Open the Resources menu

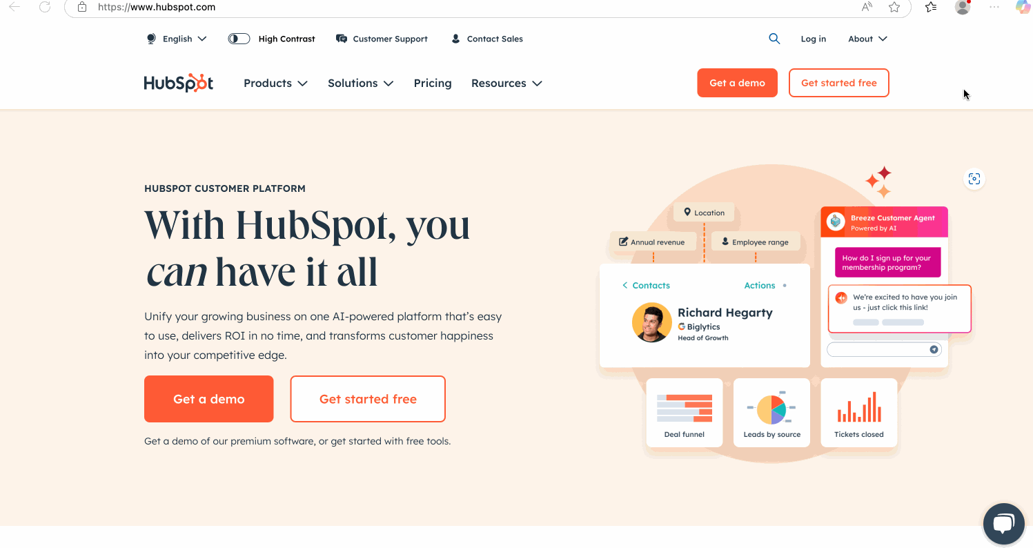click(506, 83)
